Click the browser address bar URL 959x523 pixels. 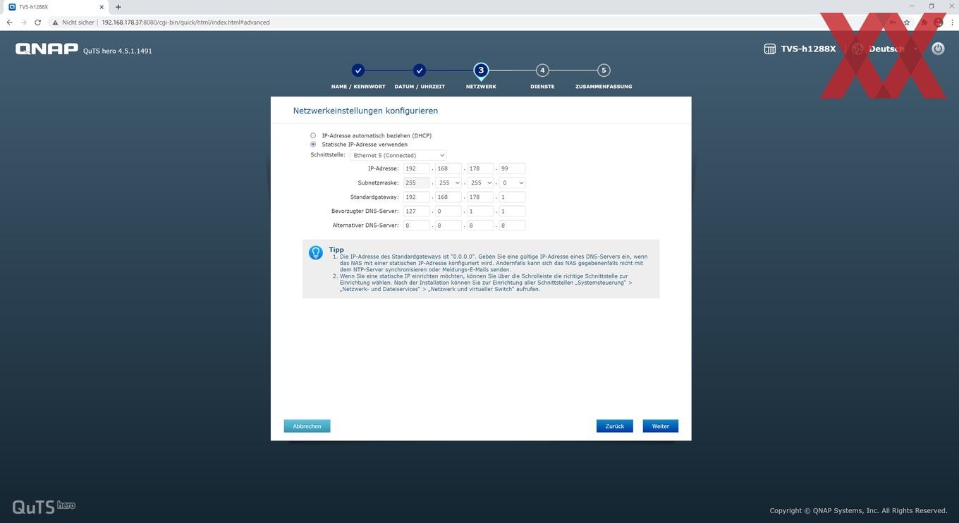coord(185,22)
